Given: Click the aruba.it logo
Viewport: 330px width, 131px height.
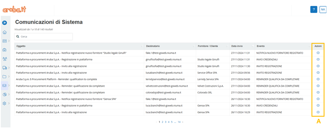Looking at the screenshot, I should [x=14, y=9].
